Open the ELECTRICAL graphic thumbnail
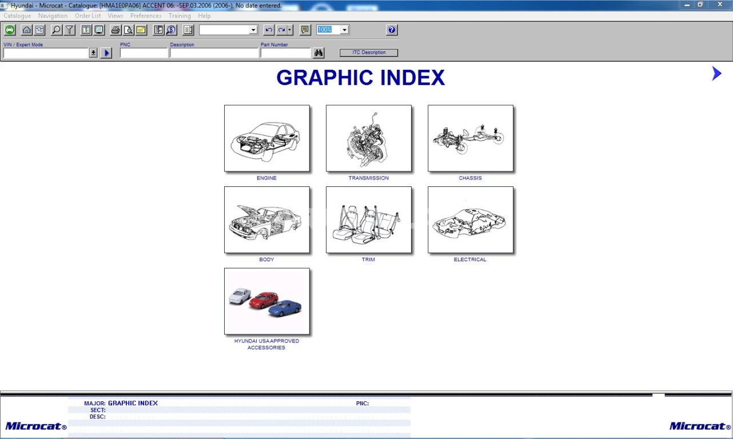This screenshot has width=733, height=439. 471,220
